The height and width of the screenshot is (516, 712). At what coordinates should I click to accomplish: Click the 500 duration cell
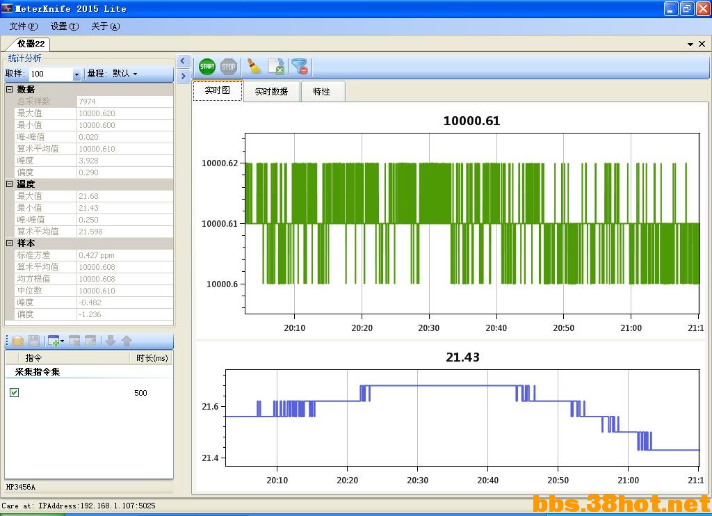pos(140,393)
